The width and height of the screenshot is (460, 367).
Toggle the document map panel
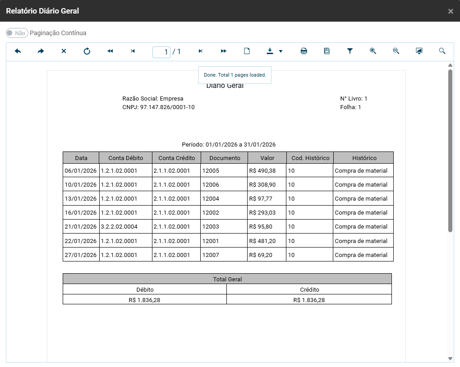pyautogui.click(x=327, y=51)
